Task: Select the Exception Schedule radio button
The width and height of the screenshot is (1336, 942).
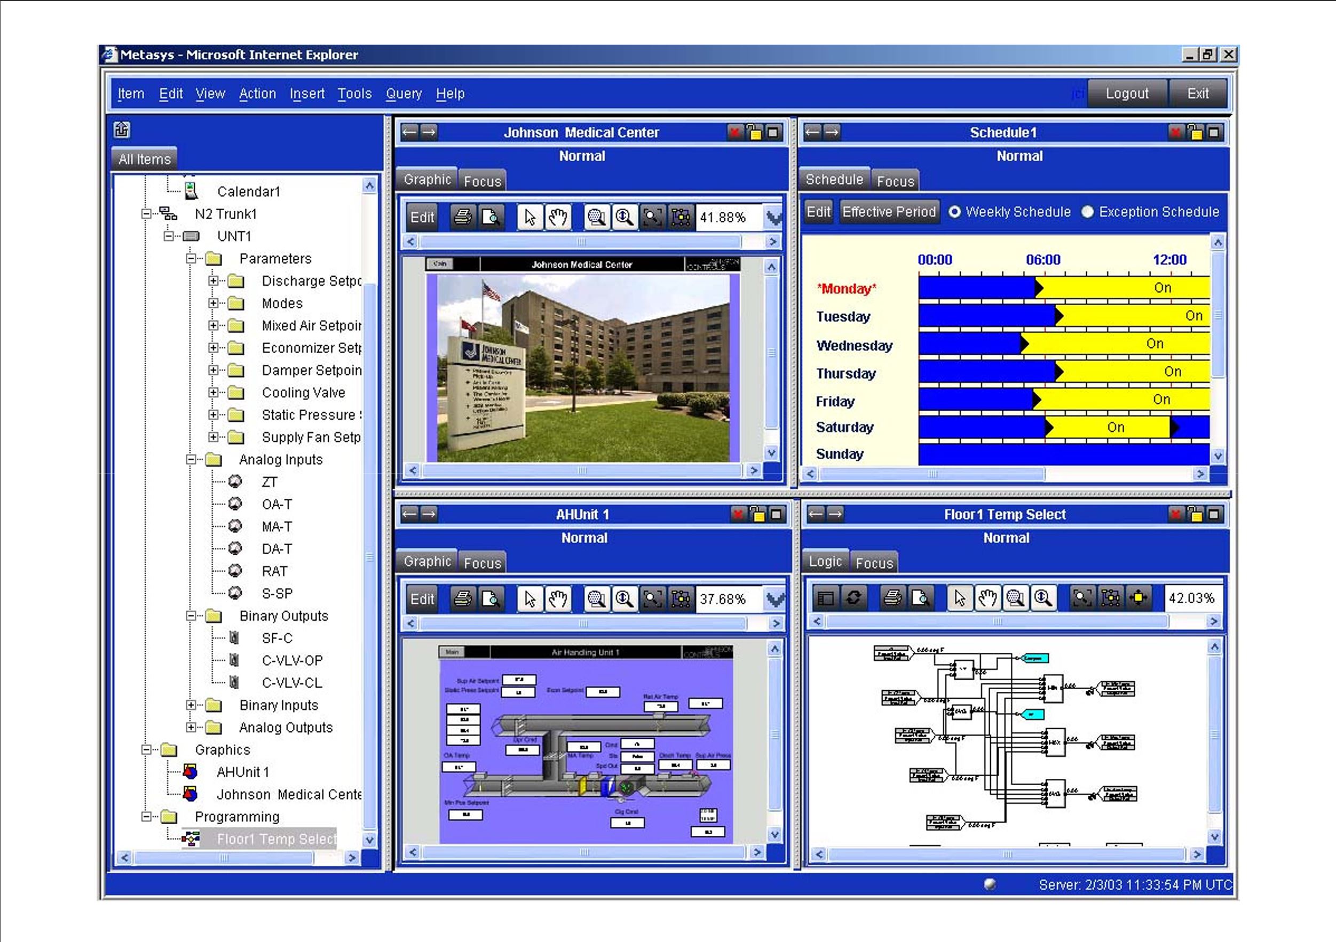Action: pos(1088,212)
